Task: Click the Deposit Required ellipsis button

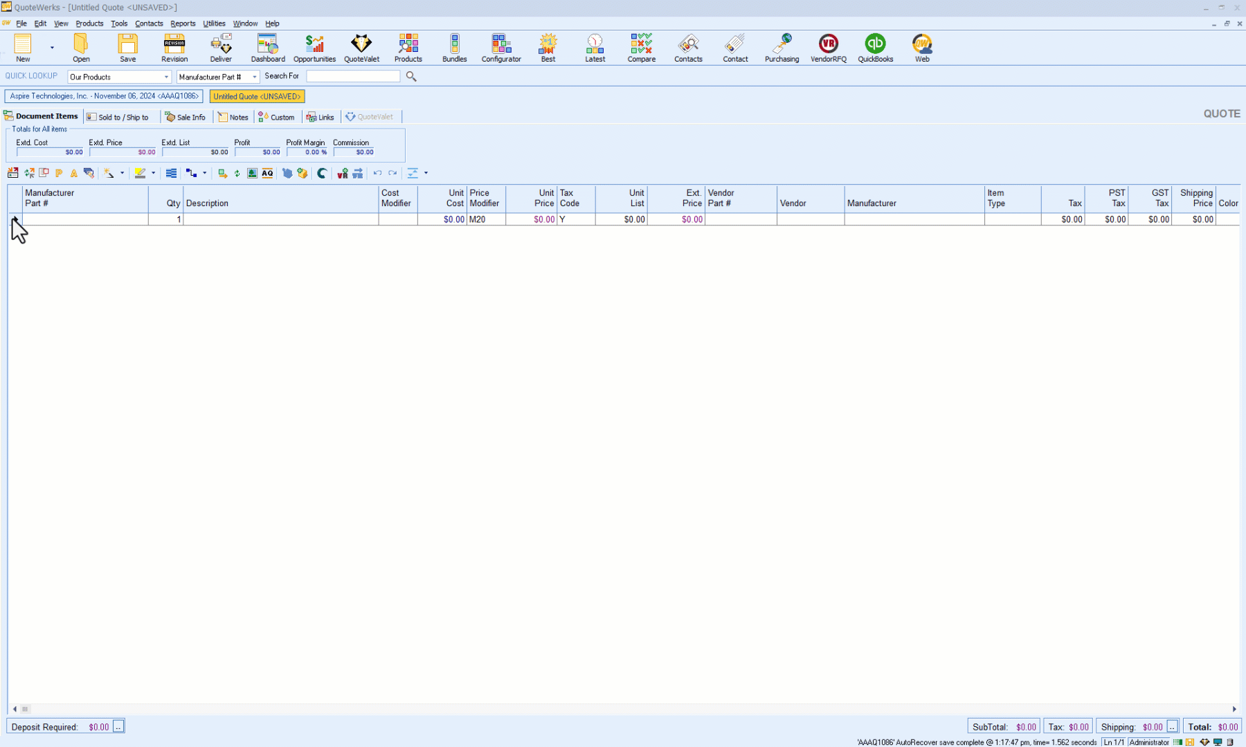Action: coord(118,726)
